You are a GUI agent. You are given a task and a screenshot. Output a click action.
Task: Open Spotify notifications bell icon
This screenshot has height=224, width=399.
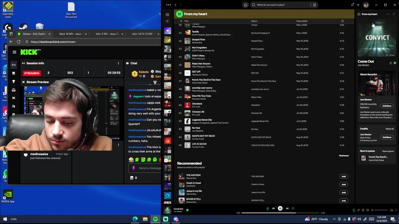coord(352,5)
